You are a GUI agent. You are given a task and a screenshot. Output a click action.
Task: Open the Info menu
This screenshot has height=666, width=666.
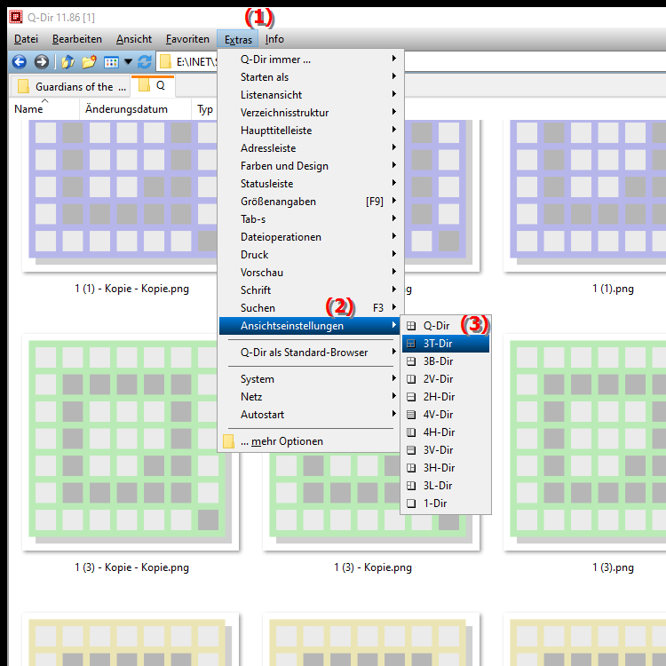274,39
